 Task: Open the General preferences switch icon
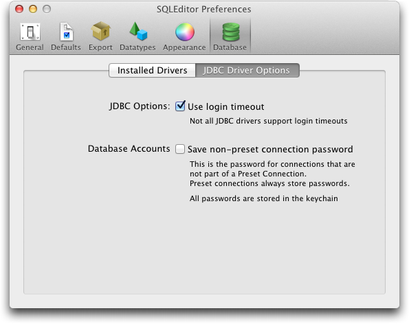pos(30,32)
